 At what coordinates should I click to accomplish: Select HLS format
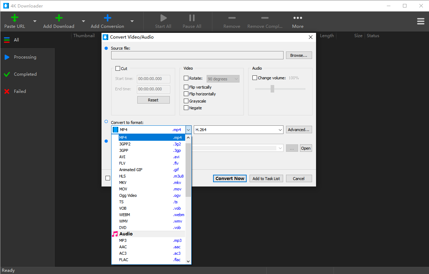[148, 176]
